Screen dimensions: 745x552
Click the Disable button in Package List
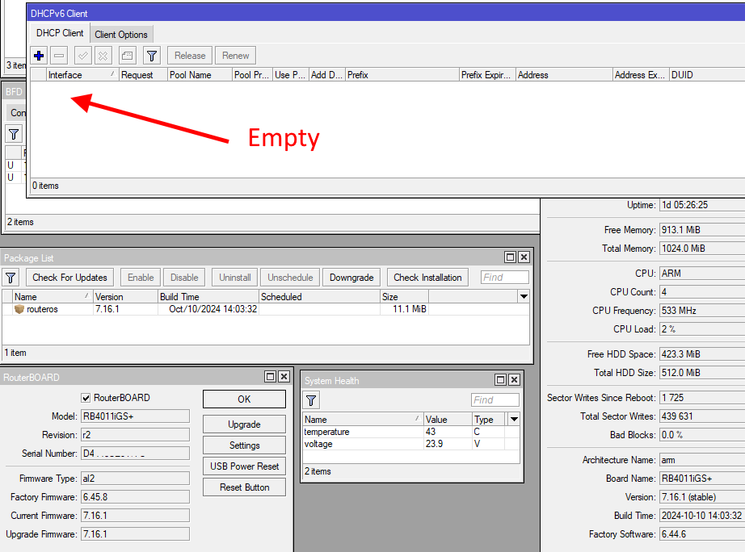(x=184, y=277)
